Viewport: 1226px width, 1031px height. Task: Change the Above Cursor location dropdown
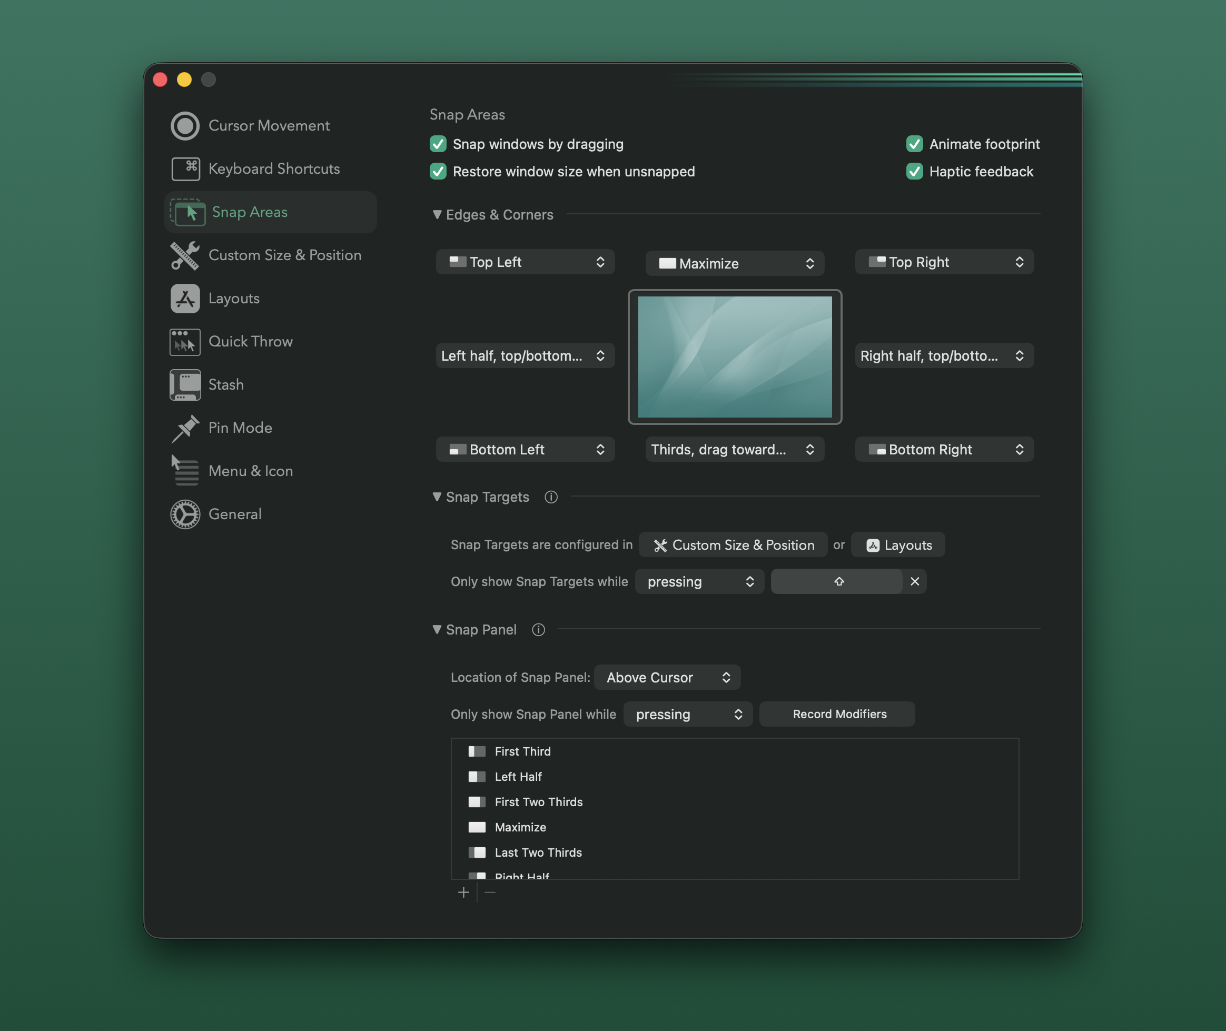(x=667, y=677)
